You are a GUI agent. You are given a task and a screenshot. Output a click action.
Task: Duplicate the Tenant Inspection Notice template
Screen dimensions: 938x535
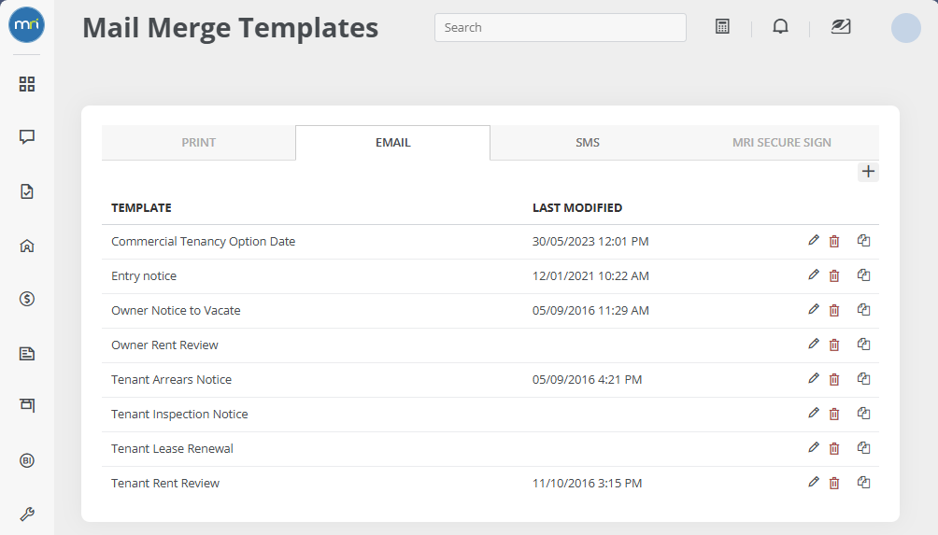pyautogui.click(x=863, y=413)
